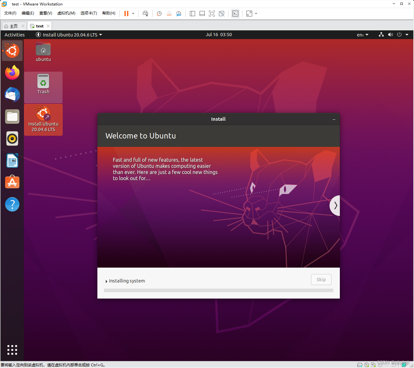Image resolution: width=414 pixels, height=368 pixels.
Task: Open LibreOffice Writer from the dock
Action: click(x=12, y=160)
